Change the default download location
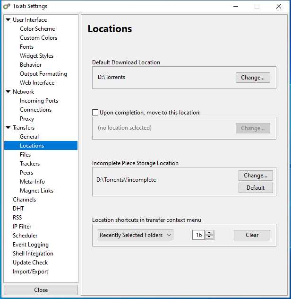 point(253,78)
